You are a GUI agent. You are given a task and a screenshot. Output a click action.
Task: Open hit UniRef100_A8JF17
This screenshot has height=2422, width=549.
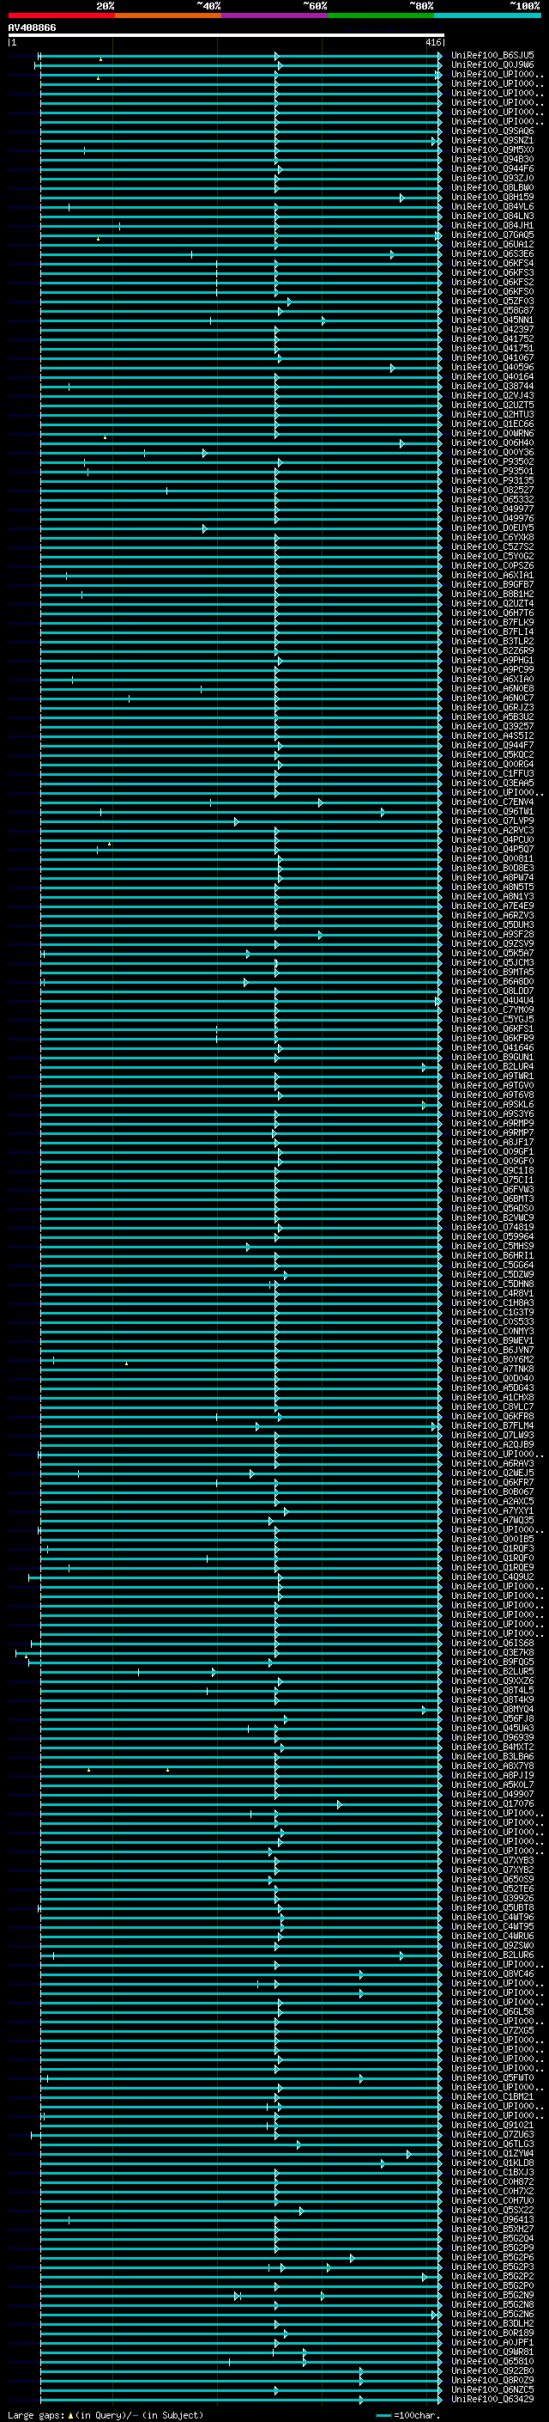pos(492,1143)
